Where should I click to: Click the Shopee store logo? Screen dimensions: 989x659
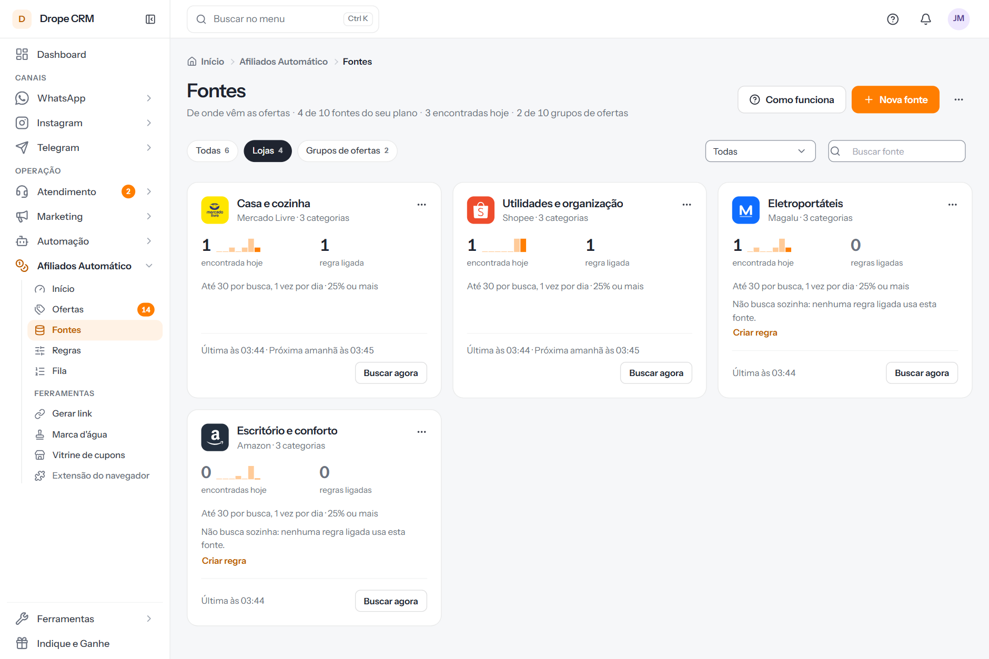tap(481, 210)
